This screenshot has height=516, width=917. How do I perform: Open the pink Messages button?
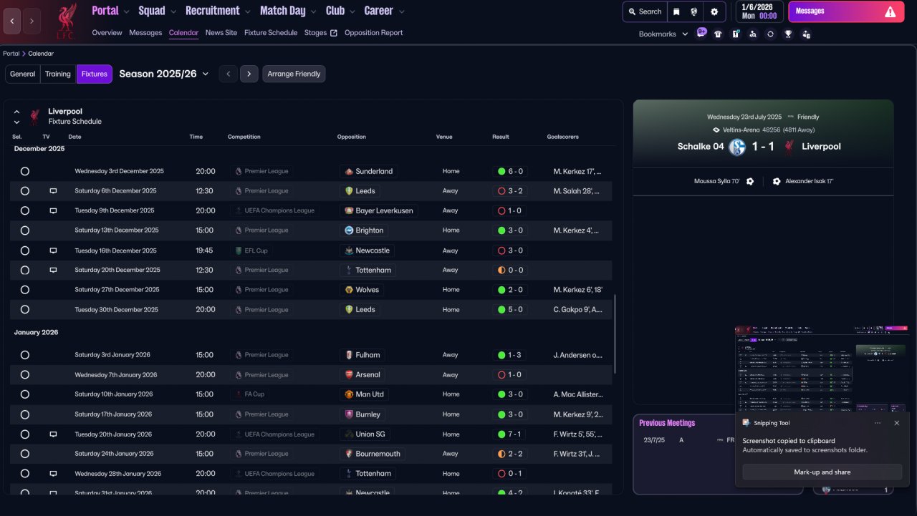(846, 11)
